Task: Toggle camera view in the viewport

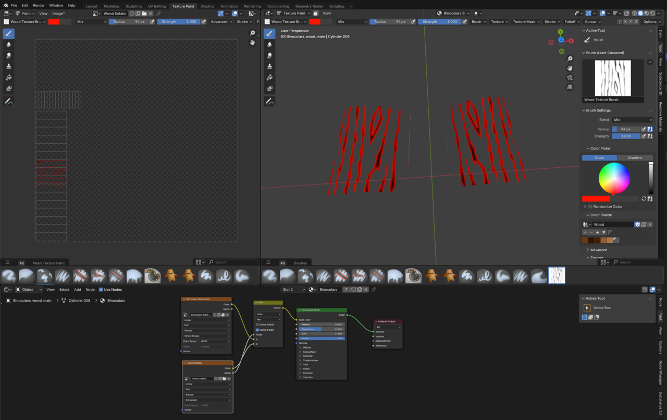Action: [570, 78]
